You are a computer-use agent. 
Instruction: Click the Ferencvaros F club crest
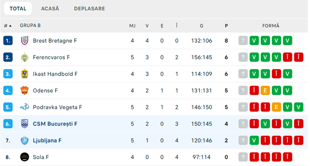click(24, 57)
